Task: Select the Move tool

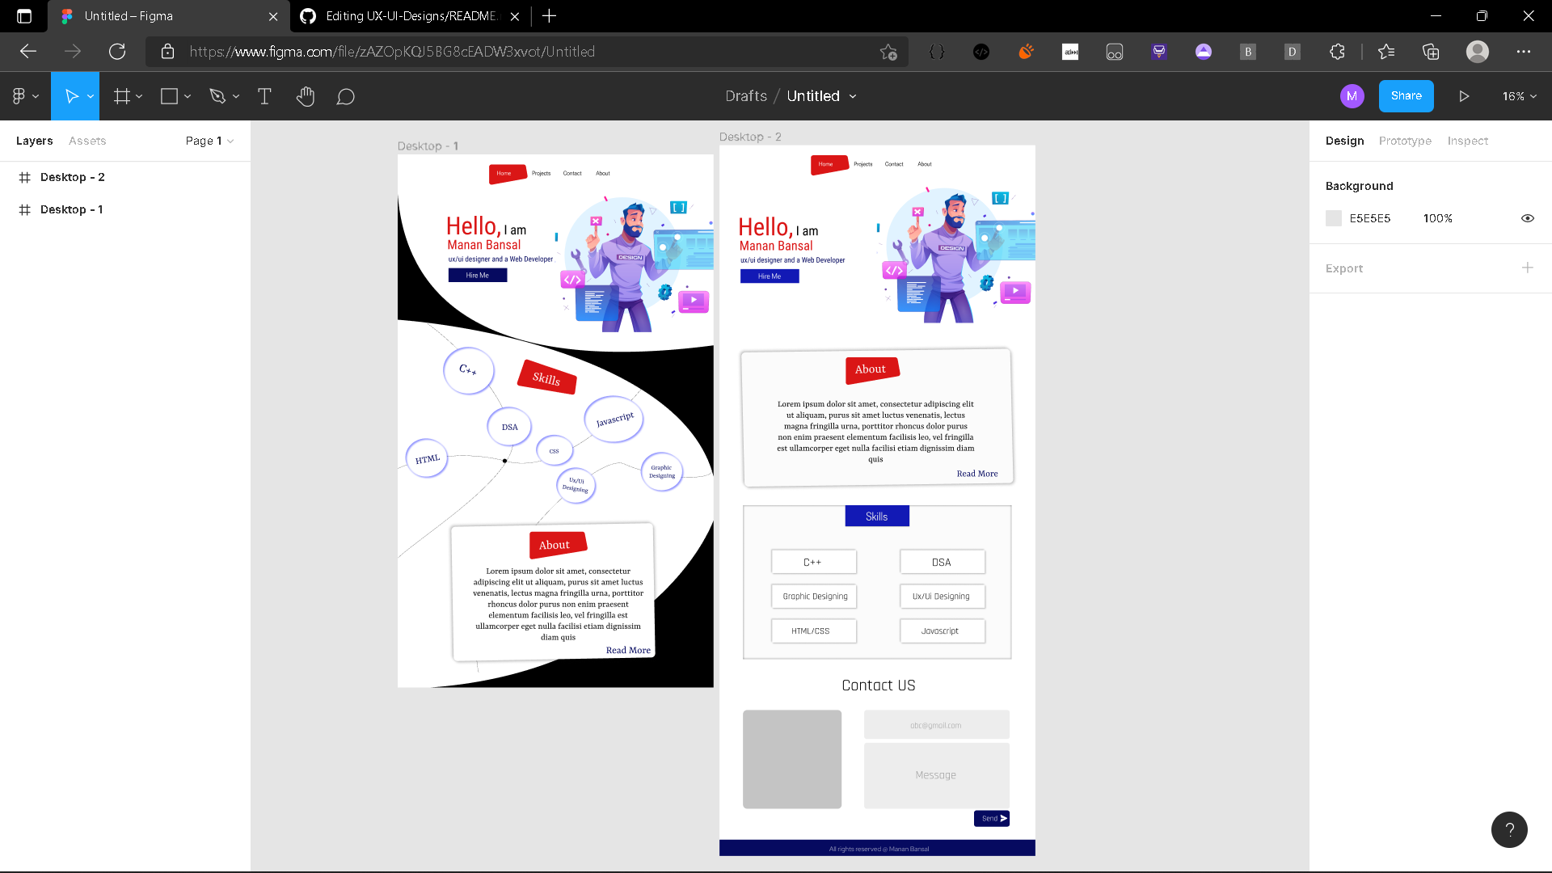Action: click(71, 95)
